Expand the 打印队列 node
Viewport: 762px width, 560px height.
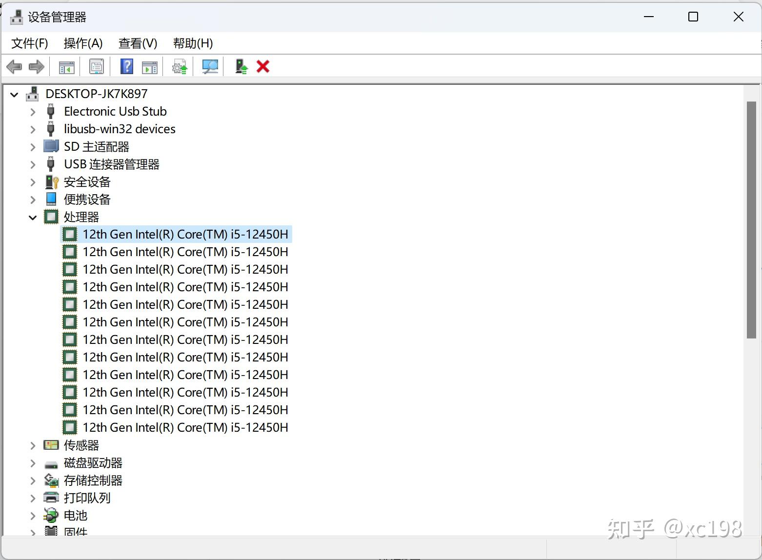33,498
